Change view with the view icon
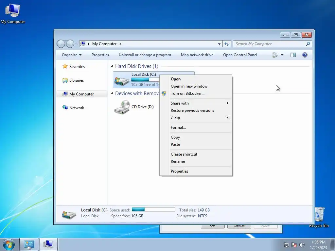The width and height of the screenshot is (335, 251). tap(275, 55)
